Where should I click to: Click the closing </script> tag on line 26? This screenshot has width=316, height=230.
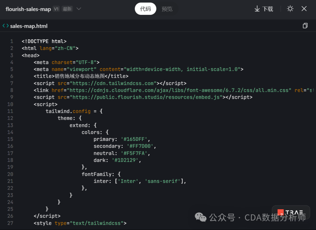click(x=47, y=216)
